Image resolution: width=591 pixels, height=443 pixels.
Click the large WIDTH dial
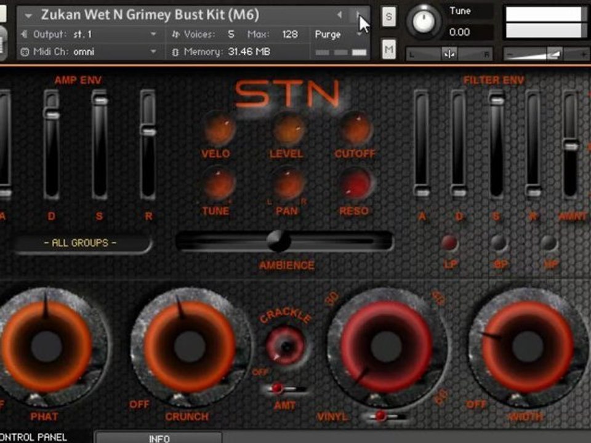pos(528,346)
